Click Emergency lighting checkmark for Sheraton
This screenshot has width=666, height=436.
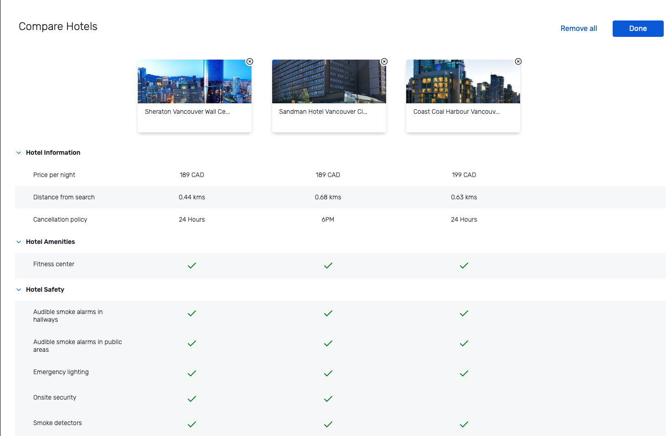click(191, 373)
